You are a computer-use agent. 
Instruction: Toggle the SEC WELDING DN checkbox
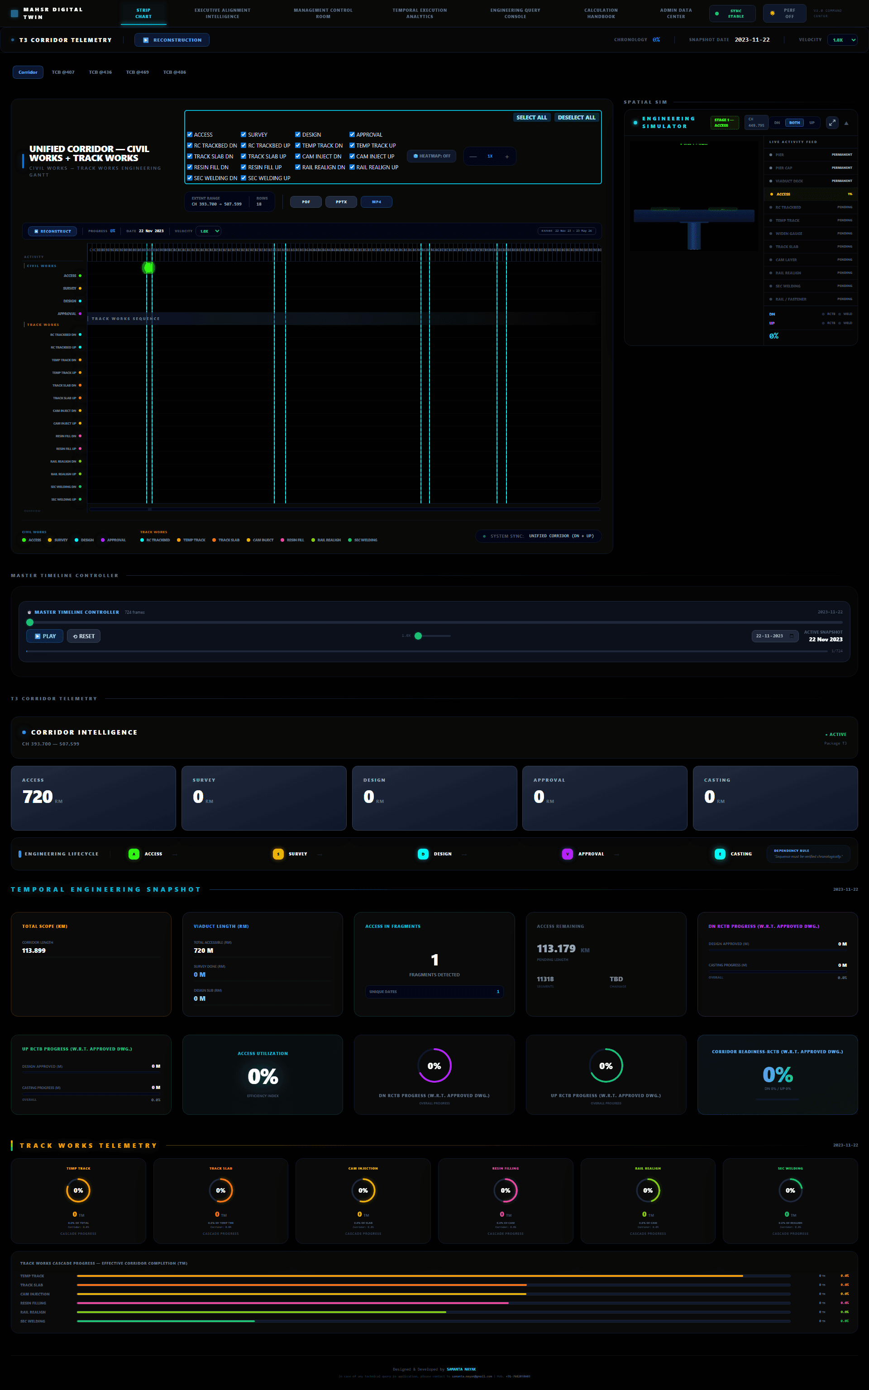[x=190, y=178]
